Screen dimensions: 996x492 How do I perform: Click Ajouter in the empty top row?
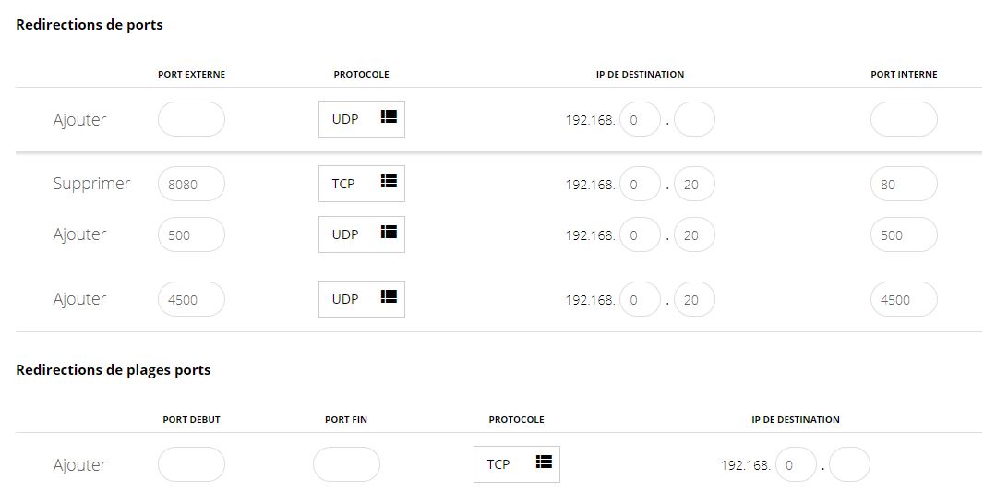[79, 120]
